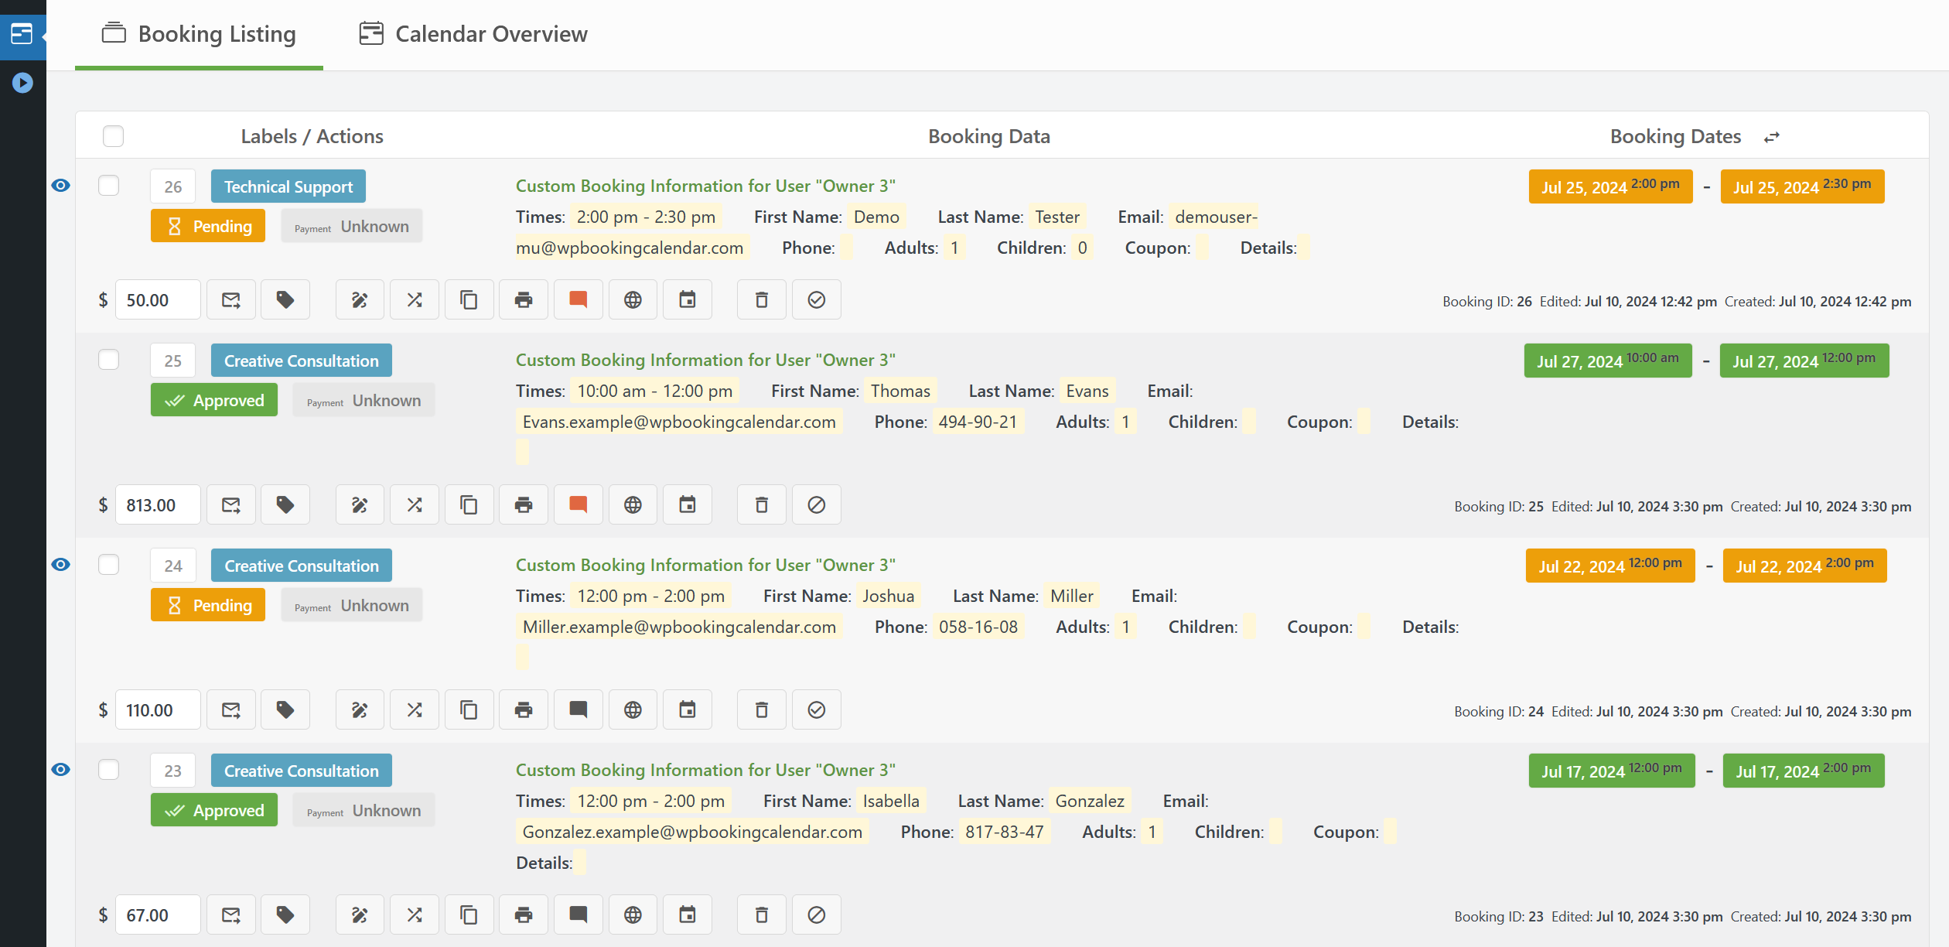Screen dimensions: 1949x947
Task: Delete booking 26 via trash icon
Action: click(x=761, y=299)
